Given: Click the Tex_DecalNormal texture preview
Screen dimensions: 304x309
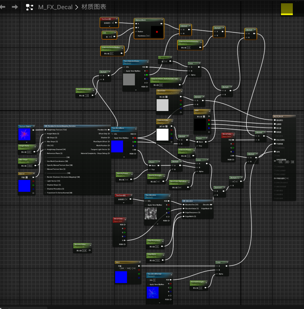Looking at the screenshot, I should tap(152, 293).
